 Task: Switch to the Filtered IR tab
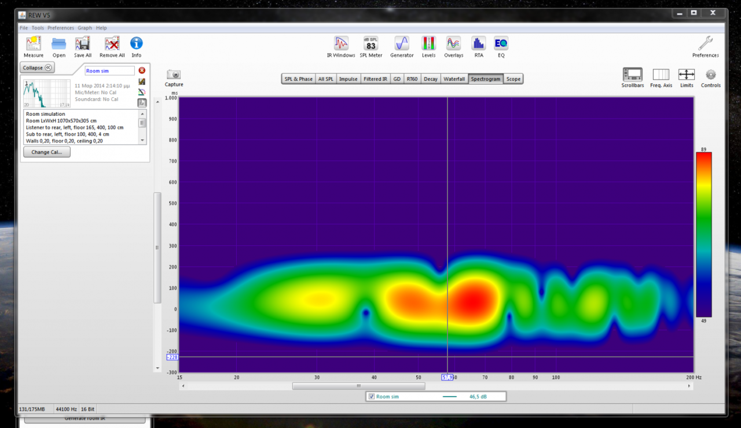(376, 79)
